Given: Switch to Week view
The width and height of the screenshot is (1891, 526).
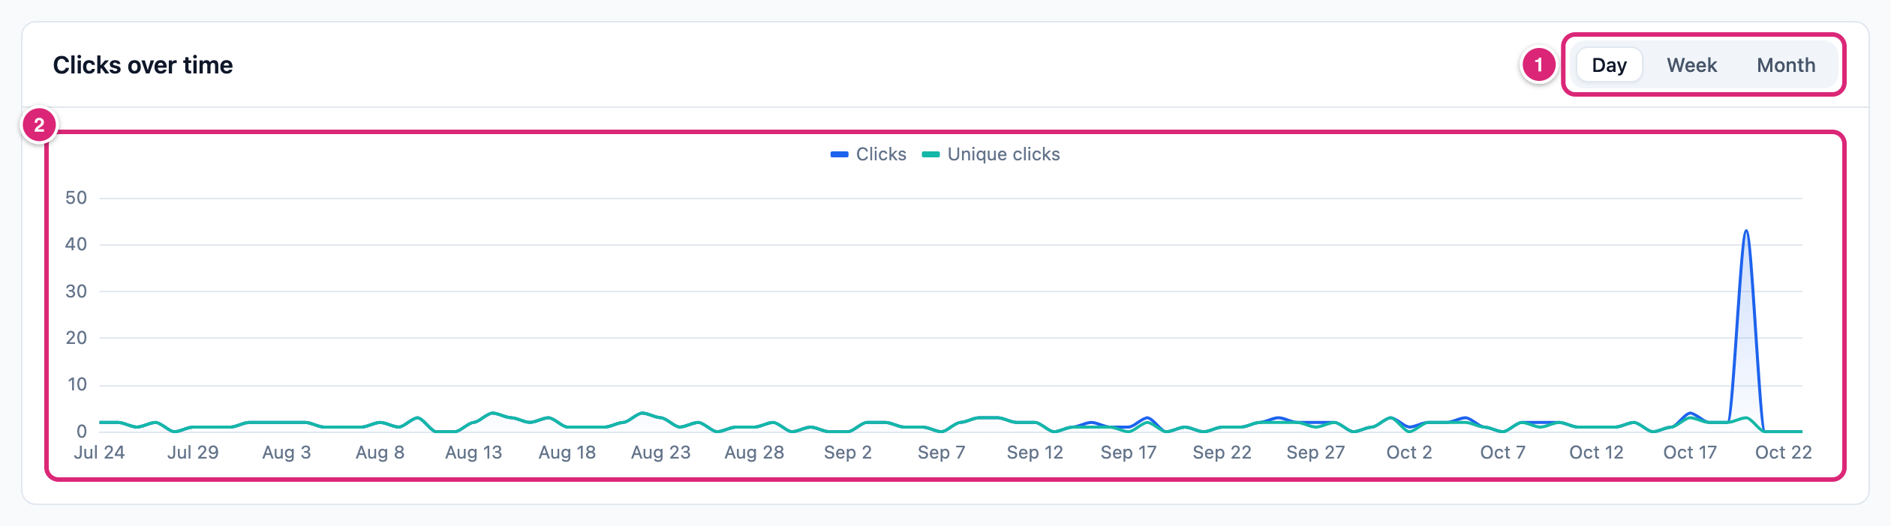Looking at the screenshot, I should coord(1691,65).
